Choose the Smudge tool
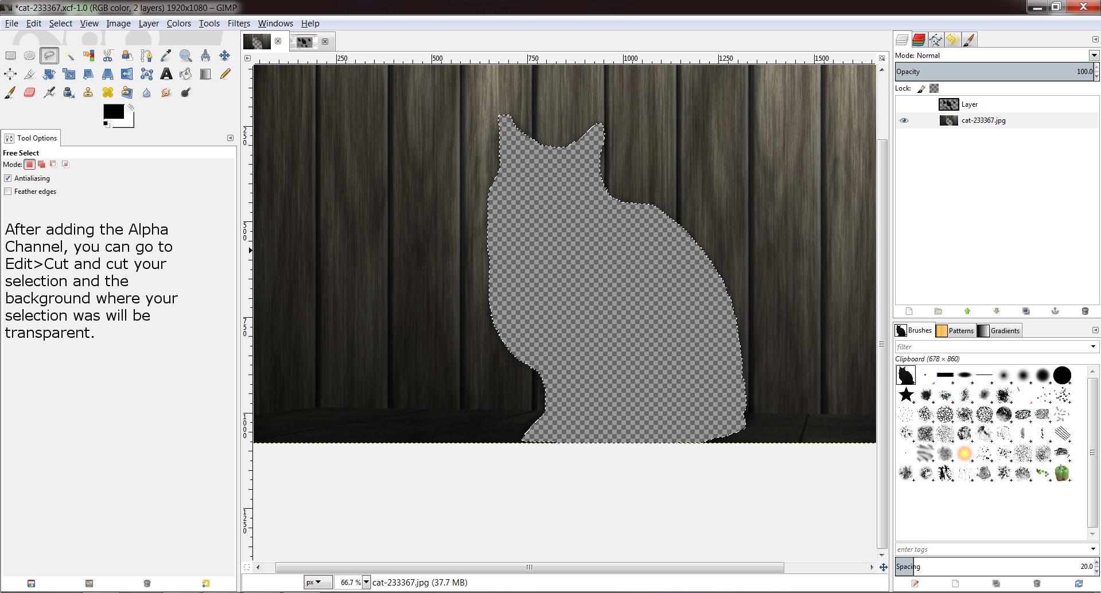 pos(166,92)
